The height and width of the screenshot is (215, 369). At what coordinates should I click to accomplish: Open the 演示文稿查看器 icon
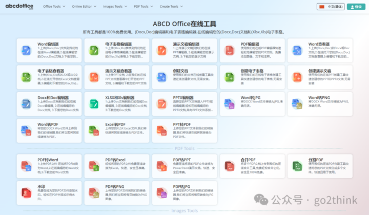tap(94, 77)
